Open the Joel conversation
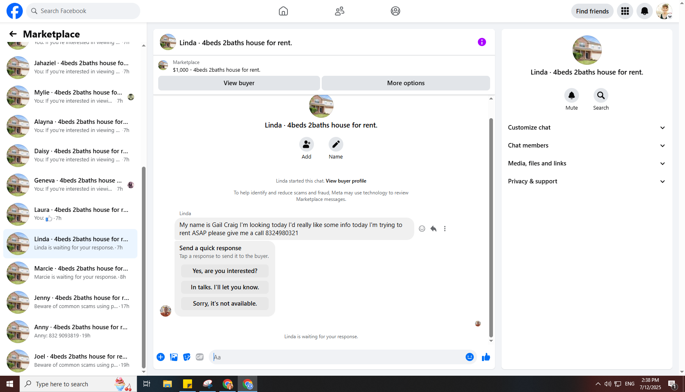 pyautogui.click(x=70, y=361)
